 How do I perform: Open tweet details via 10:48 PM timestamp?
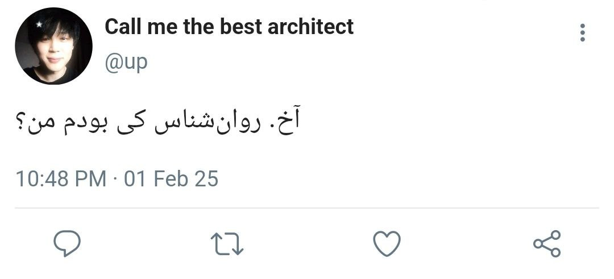[61, 178]
